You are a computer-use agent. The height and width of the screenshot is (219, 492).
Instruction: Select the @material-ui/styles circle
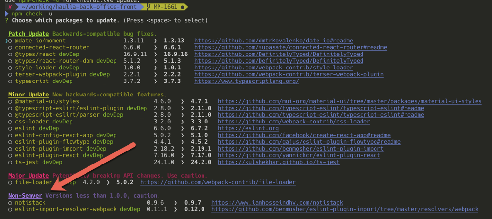(10, 101)
